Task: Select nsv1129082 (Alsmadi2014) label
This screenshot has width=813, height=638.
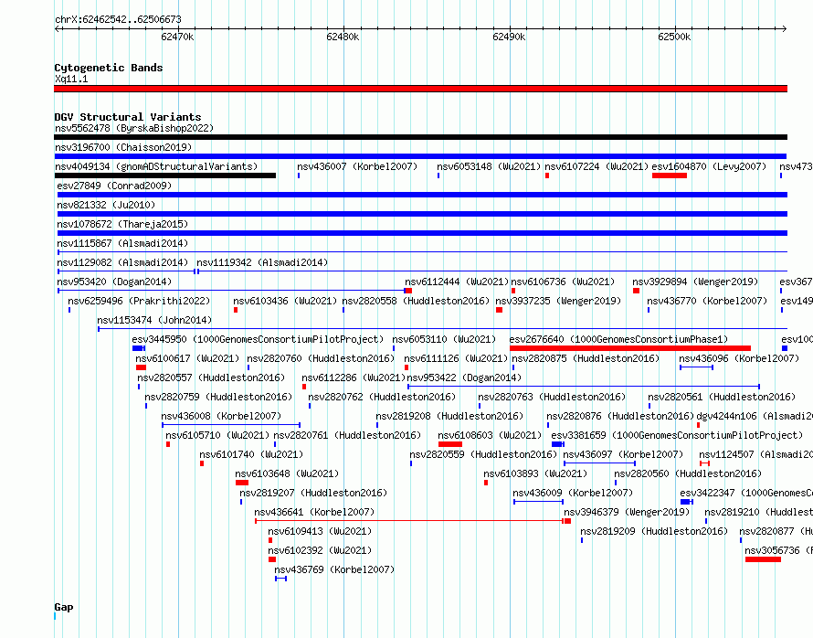Action: click(122, 262)
